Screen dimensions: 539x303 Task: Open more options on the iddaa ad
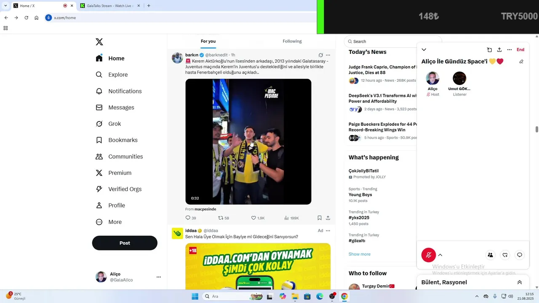tap(328, 231)
